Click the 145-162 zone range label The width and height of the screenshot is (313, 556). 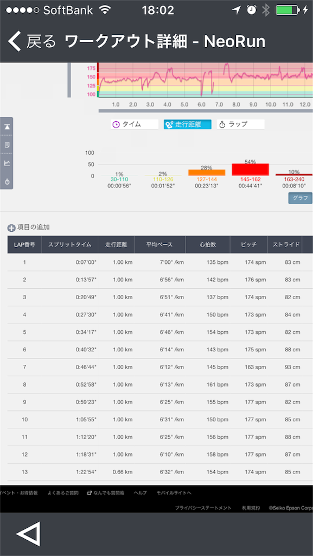pyautogui.click(x=250, y=179)
